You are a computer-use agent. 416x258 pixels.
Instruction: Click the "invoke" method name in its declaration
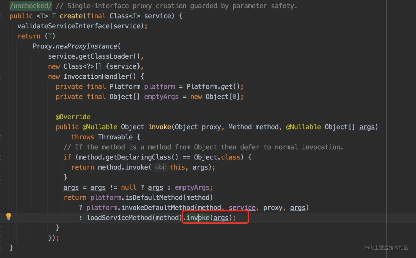point(160,127)
